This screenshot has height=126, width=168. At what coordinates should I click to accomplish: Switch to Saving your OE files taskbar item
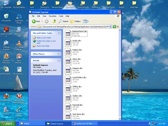click(x=84, y=124)
